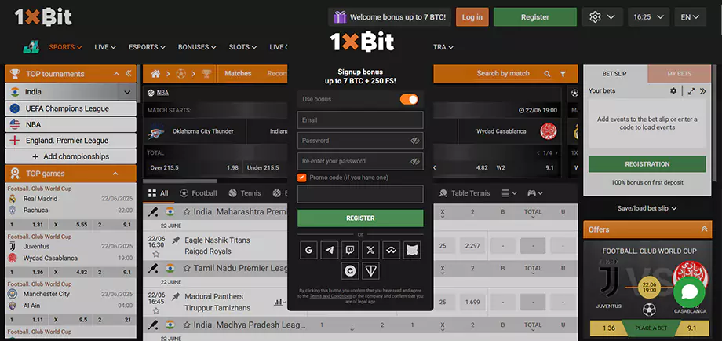Screen dimensions: 722x341
Task: Open the EN language dropdown
Action: click(x=691, y=17)
